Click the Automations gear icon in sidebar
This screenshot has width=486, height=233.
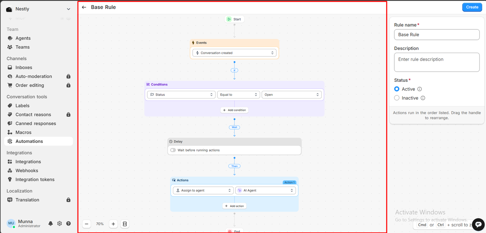pos(10,141)
